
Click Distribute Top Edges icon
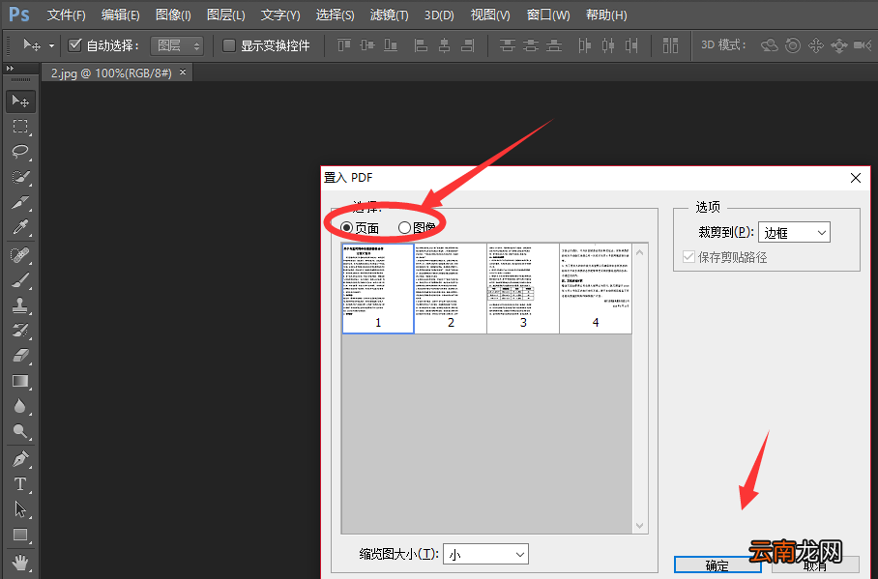pyautogui.click(x=508, y=45)
